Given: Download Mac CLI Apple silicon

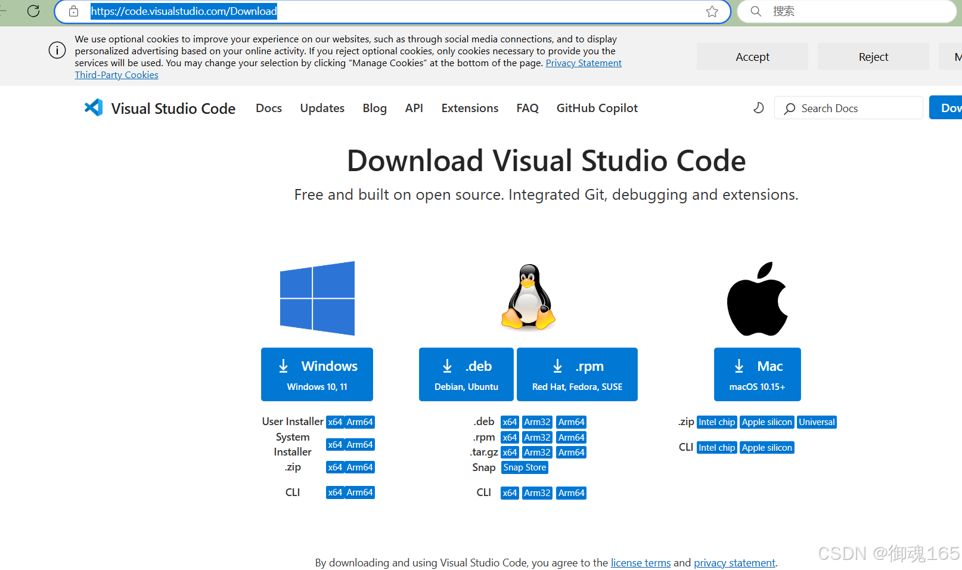Looking at the screenshot, I should (x=767, y=448).
